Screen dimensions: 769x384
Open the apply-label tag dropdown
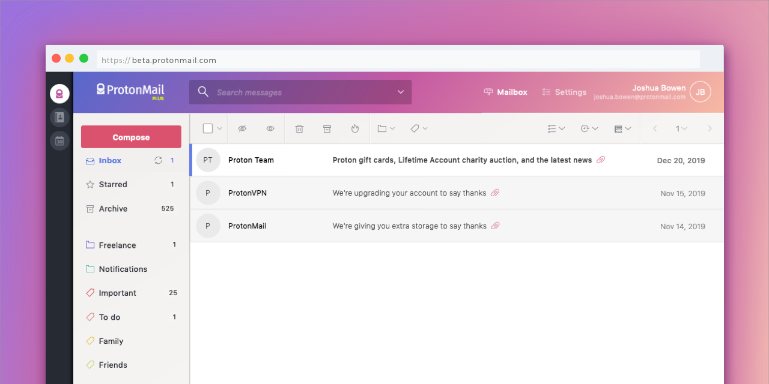pos(419,128)
